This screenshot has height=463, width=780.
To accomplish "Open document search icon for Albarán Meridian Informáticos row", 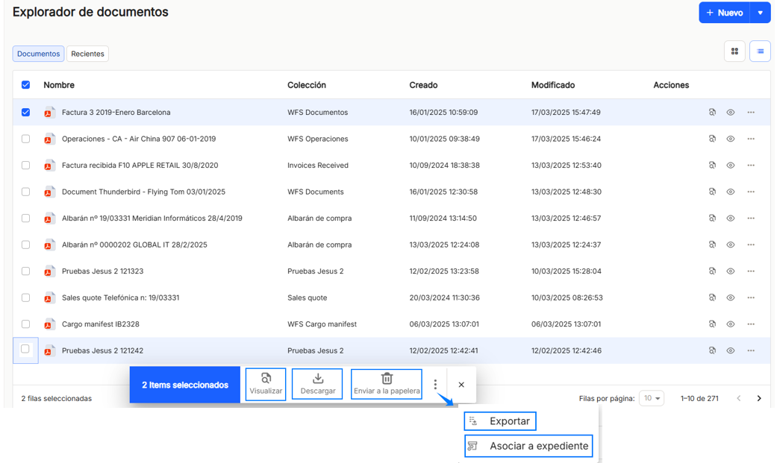I will click(x=712, y=218).
